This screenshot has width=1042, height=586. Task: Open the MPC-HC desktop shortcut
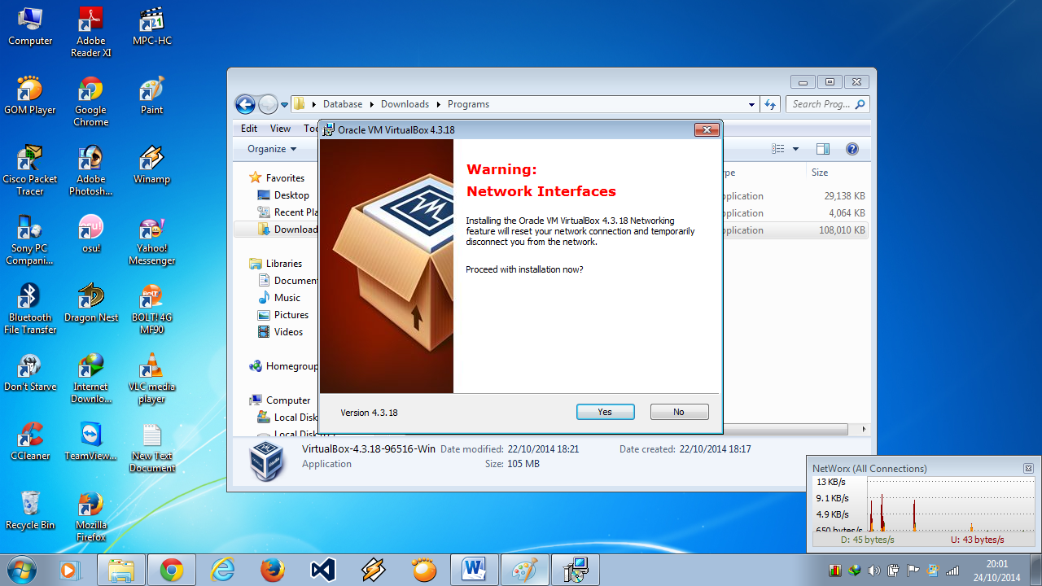[152, 26]
